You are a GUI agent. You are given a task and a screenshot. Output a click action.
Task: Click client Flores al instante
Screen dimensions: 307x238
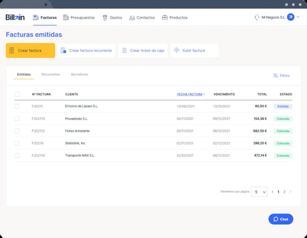78,131
